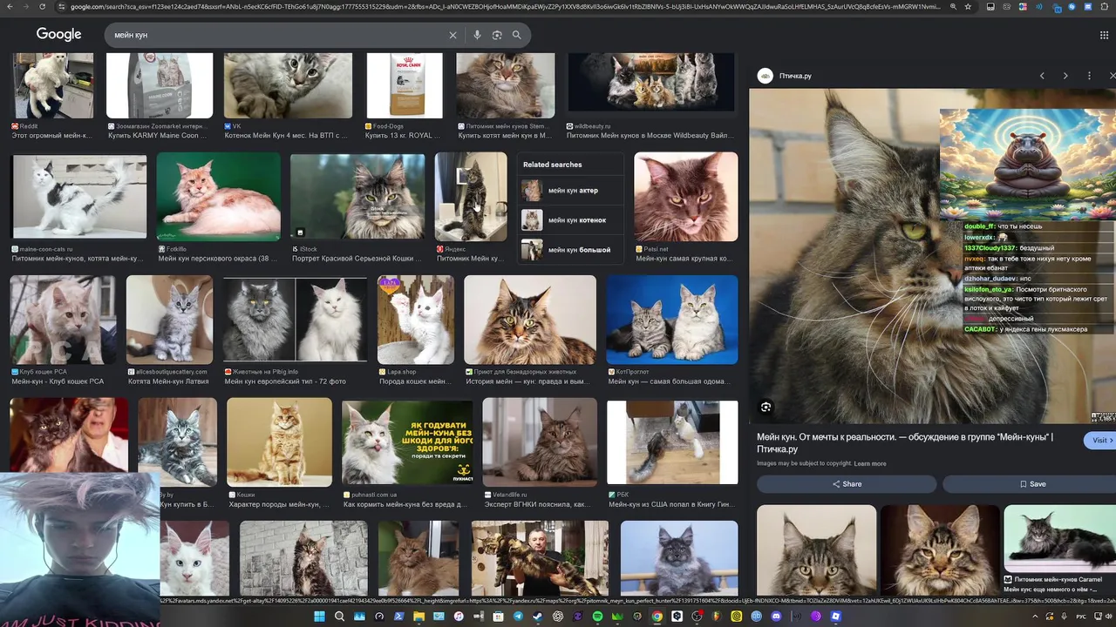Open File Explorer from the taskbar
The height and width of the screenshot is (627, 1116).
pos(418,617)
